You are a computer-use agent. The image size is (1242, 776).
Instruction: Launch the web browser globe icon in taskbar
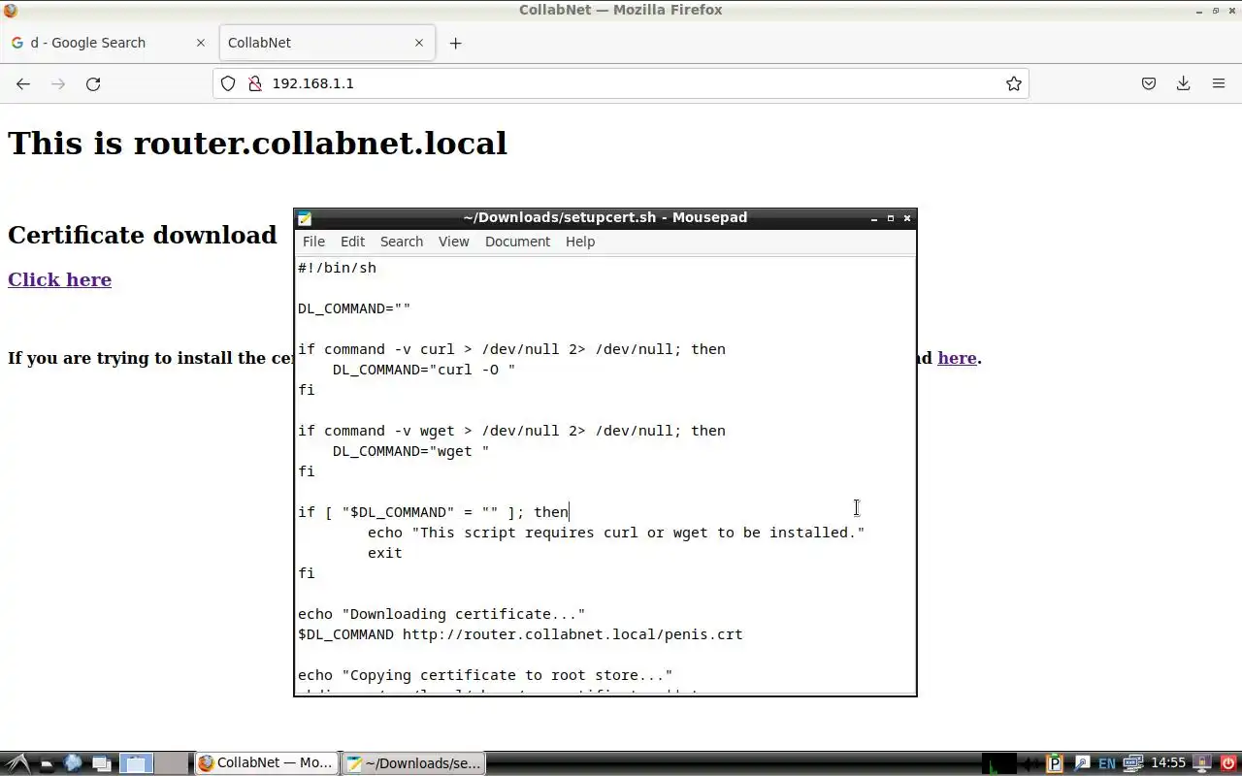click(73, 763)
